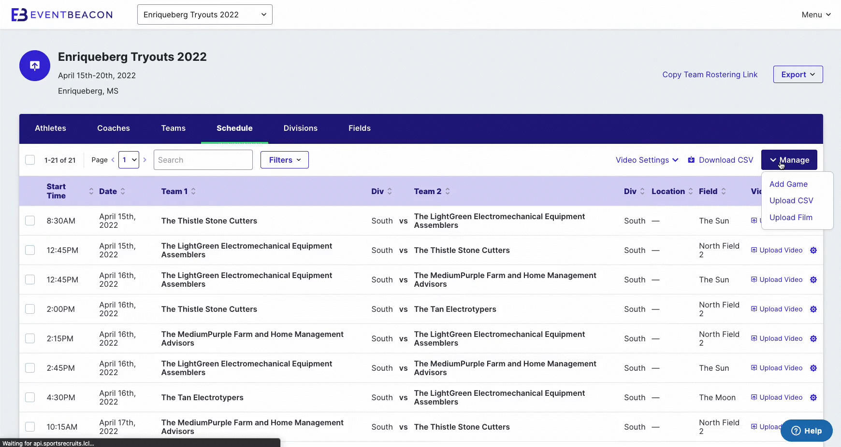The width and height of the screenshot is (841, 447).
Task: Go to the next page arrow
Action: (145, 160)
